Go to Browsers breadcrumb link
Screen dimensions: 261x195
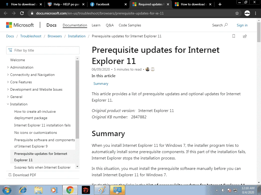click(55, 36)
